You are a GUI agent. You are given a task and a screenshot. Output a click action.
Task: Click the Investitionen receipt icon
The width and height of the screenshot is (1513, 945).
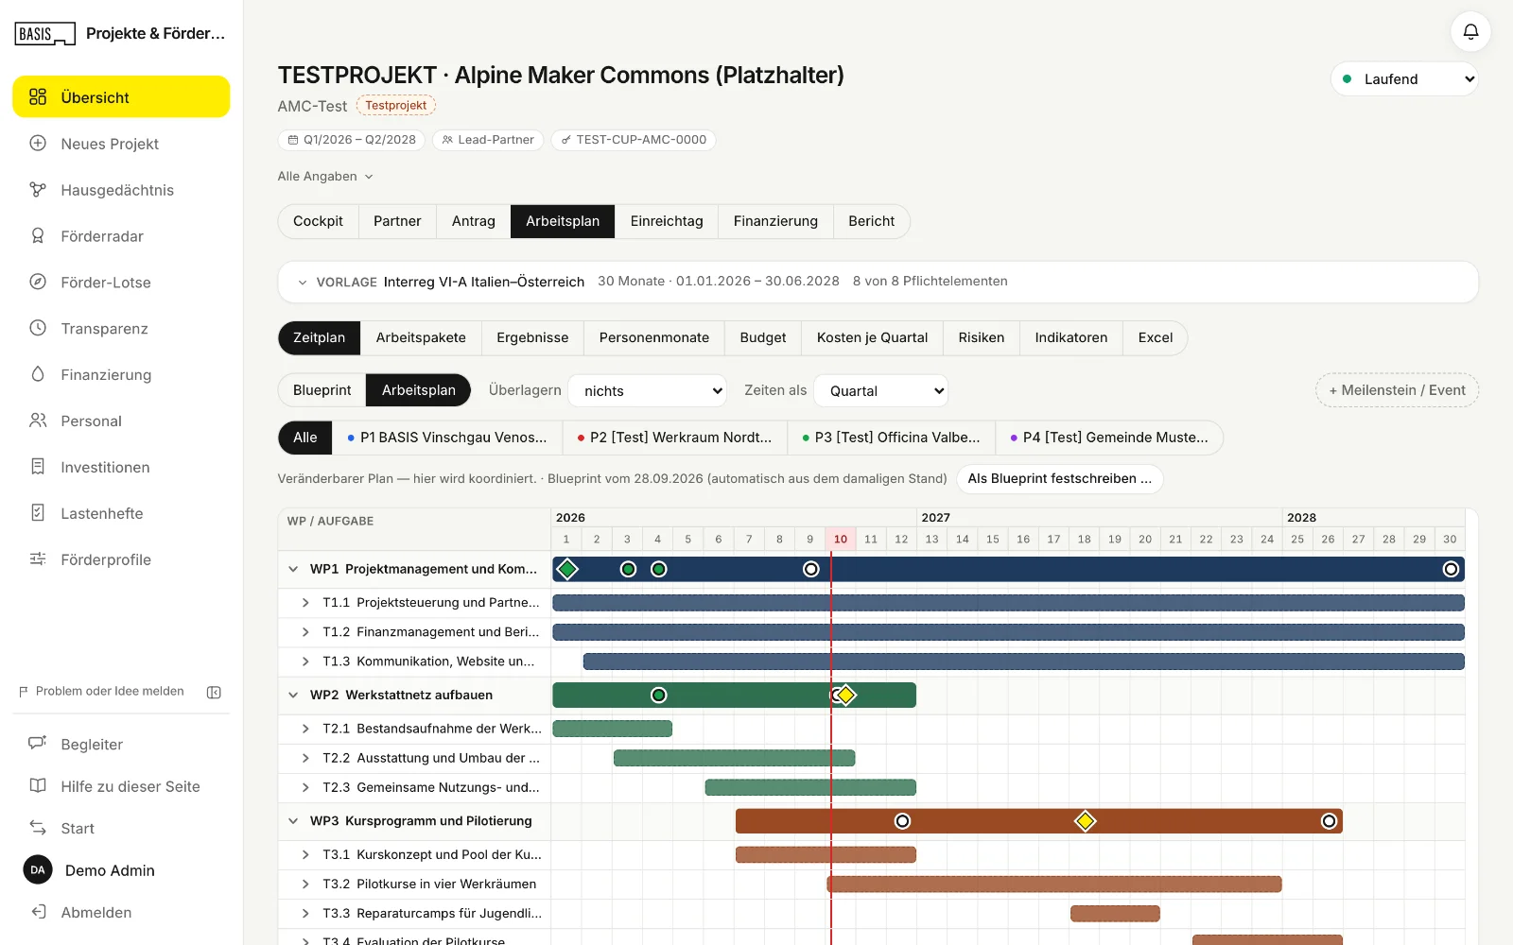pyautogui.click(x=38, y=467)
